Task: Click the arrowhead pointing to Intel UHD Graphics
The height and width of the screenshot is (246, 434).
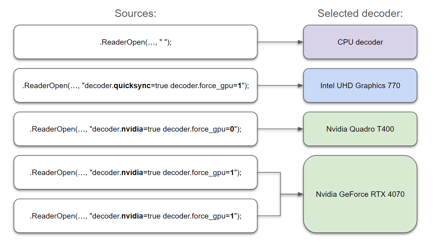Action: tap(300, 85)
